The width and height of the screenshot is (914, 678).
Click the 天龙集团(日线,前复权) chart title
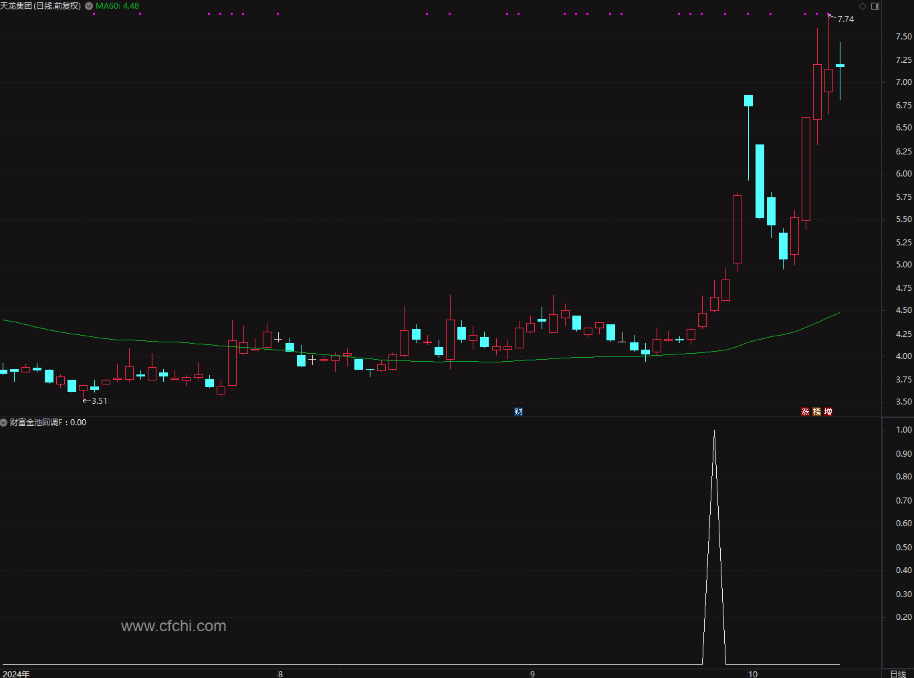pyautogui.click(x=40, y=6)
